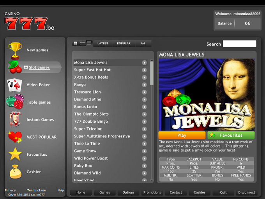Expand the Slot games plus icon

[x=26, y=67]
